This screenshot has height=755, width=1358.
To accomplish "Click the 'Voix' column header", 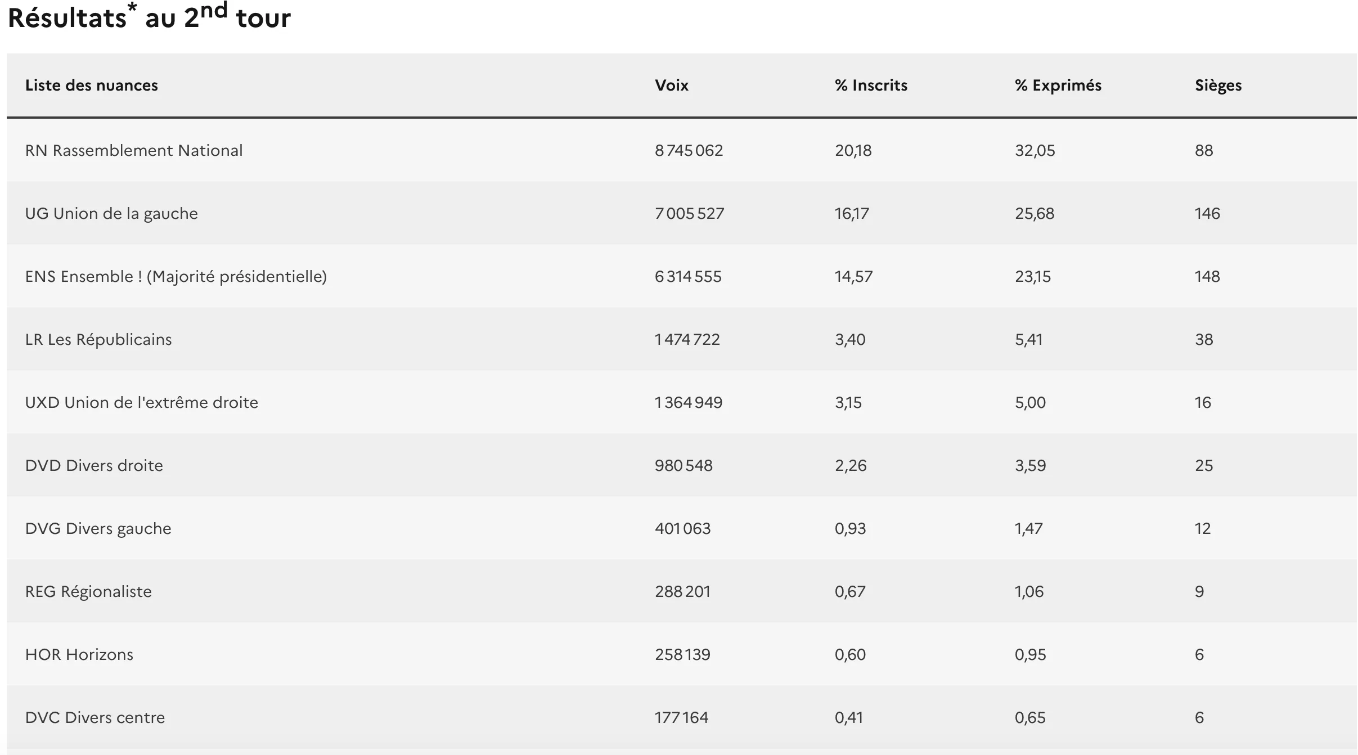I will coord(671,86).
